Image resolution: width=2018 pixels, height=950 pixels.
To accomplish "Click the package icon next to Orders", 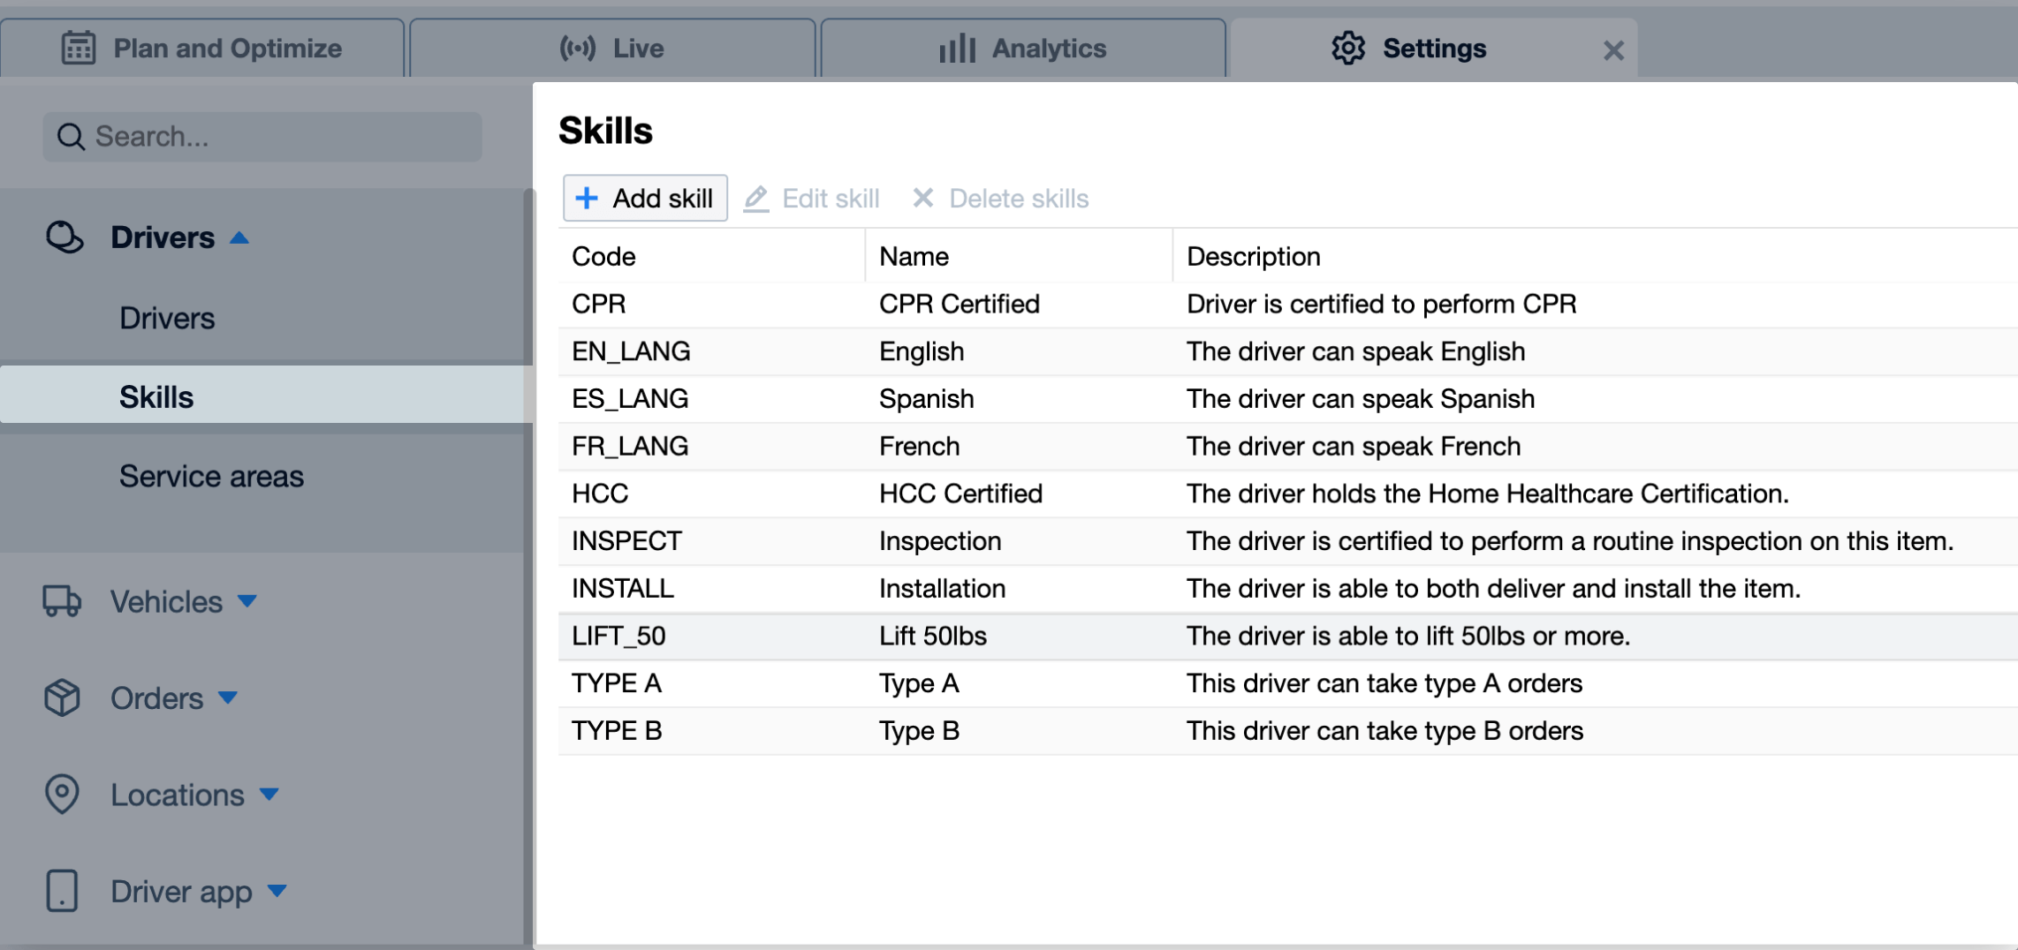I will [62, 697].
